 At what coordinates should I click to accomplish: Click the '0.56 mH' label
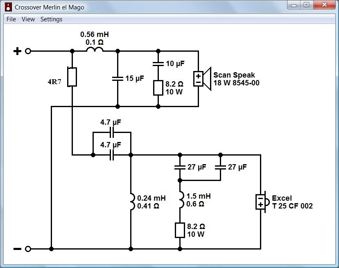(95, 34)
